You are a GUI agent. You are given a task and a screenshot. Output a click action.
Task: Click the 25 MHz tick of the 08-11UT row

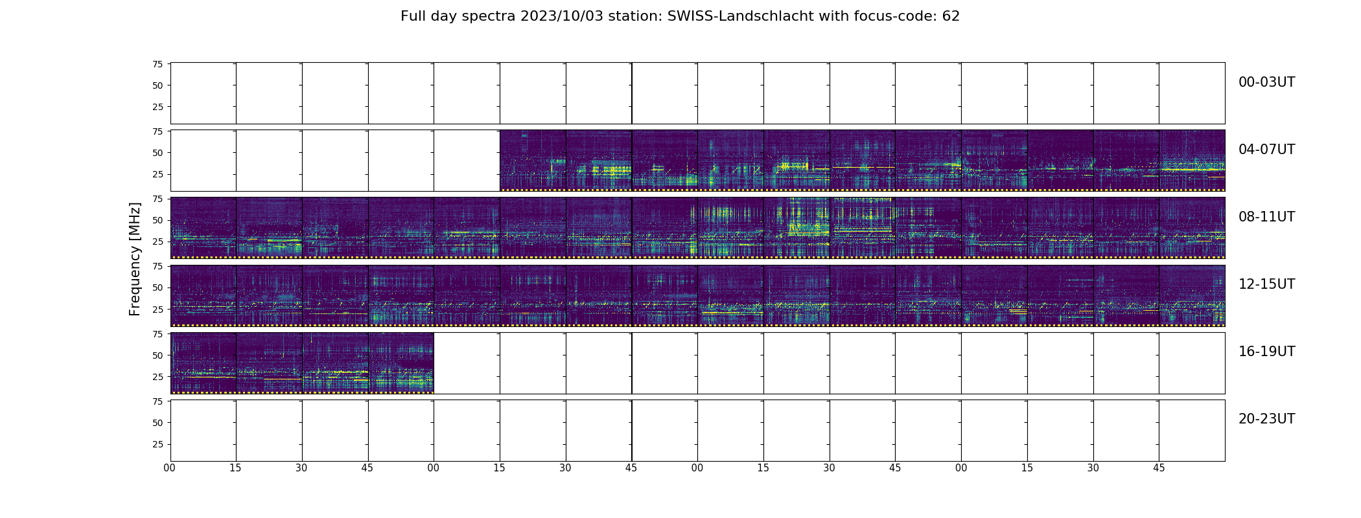coord(157,242)
